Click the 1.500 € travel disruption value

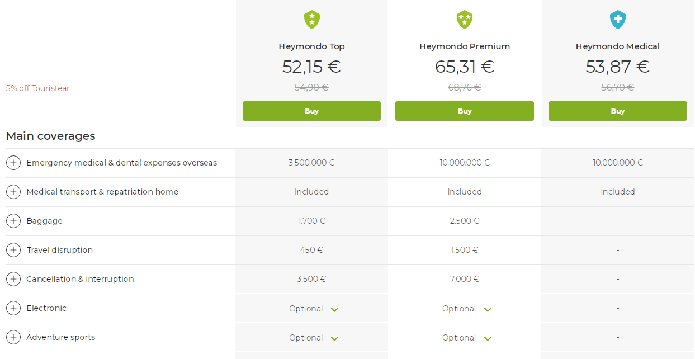click(x=465, y=250)
